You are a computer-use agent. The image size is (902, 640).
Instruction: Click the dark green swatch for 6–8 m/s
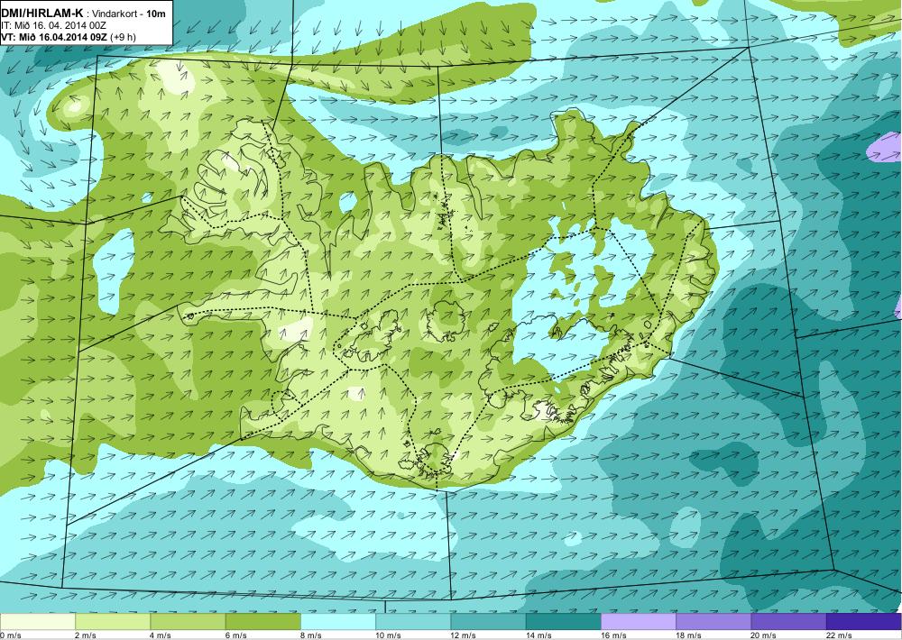262,622
